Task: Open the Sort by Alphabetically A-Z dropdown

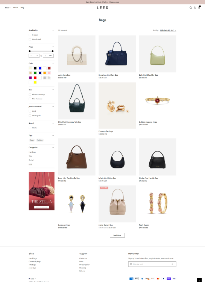Action: coord(168,30)
